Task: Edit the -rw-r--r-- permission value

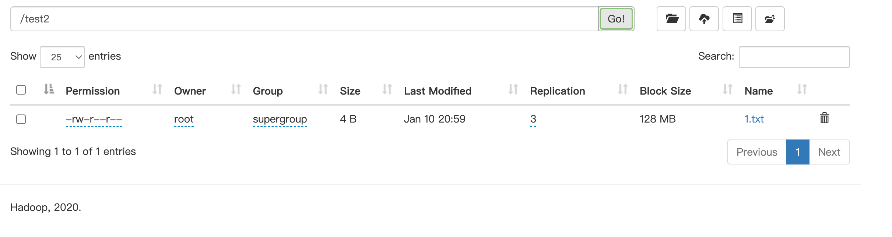Action: [94, 119]
